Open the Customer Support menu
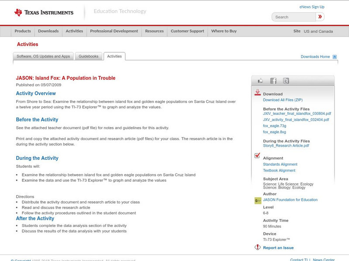Image resolution: width=349 pixels, height=261 pixels. coord(188,31)
